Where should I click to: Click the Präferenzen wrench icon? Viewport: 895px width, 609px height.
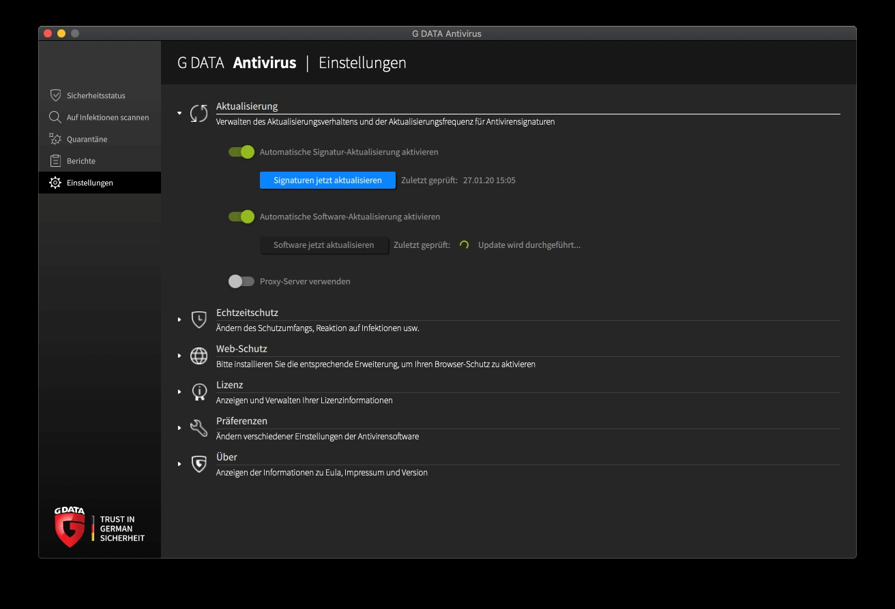point(199,428)
